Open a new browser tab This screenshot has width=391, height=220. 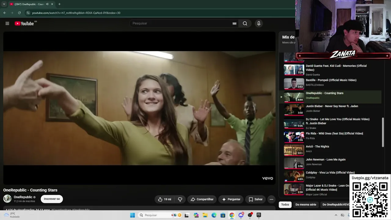tap(59, 4)
